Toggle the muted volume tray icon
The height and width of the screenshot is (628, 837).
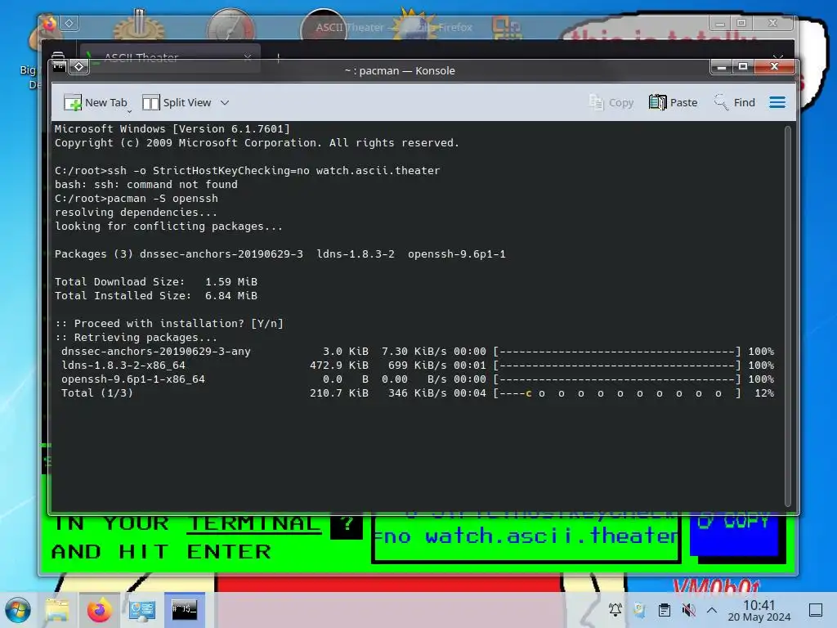click(x=688, y=610)
